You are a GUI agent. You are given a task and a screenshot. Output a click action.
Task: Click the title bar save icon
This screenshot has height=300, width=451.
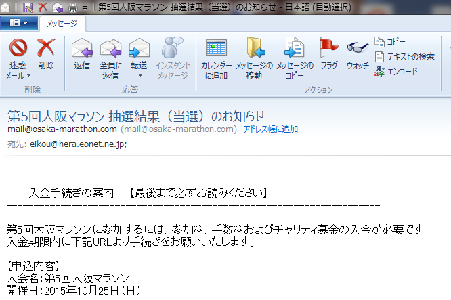(28, 7)
